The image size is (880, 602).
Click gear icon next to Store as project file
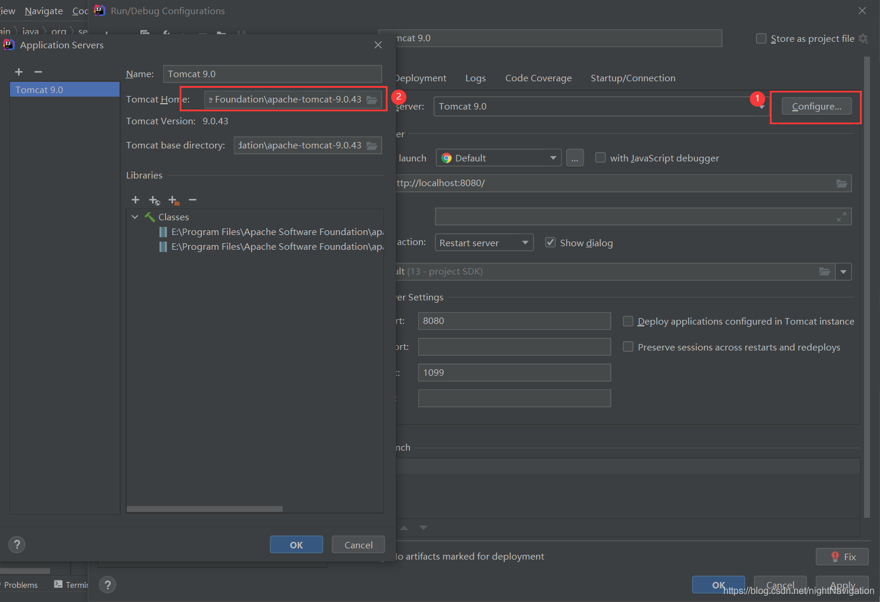864,38
